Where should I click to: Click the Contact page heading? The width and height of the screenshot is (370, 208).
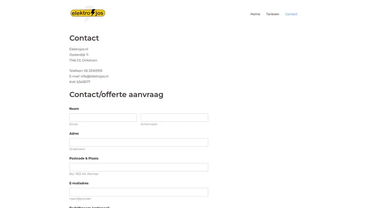point(84,38)
